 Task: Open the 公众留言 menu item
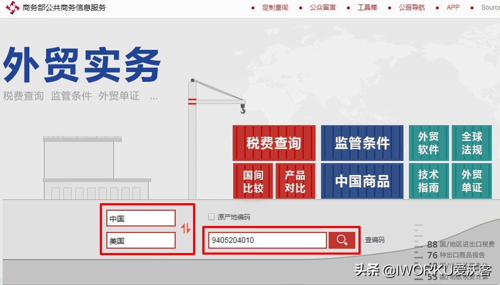click(322, 8)
